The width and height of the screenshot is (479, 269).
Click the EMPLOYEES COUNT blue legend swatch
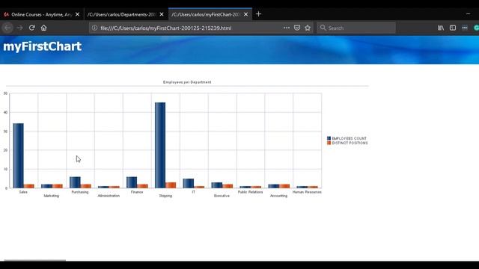point(329,138)
